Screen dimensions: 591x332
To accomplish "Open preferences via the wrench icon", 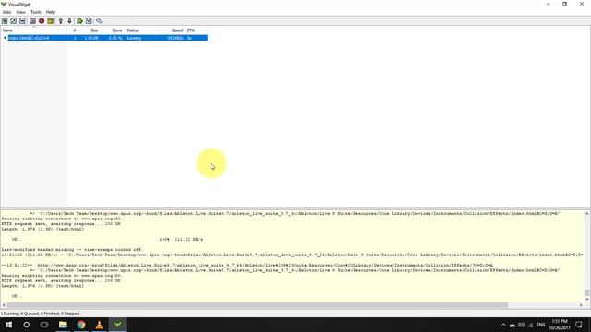I will pyautogui.click(x=99, y=20).
